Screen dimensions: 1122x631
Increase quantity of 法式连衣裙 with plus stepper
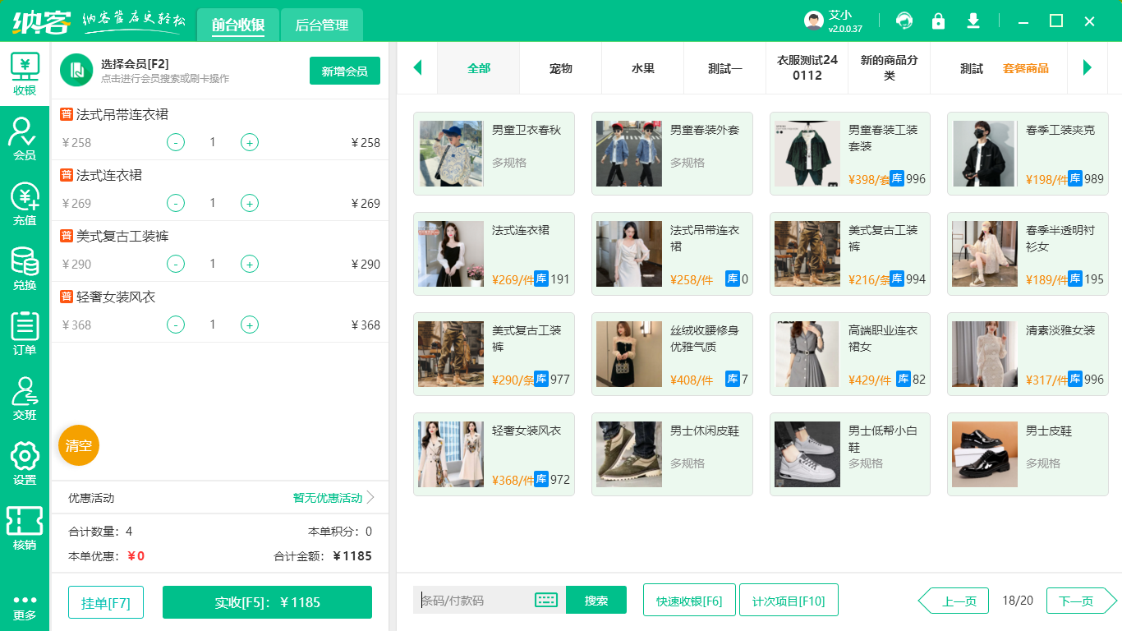click(249, 203)
